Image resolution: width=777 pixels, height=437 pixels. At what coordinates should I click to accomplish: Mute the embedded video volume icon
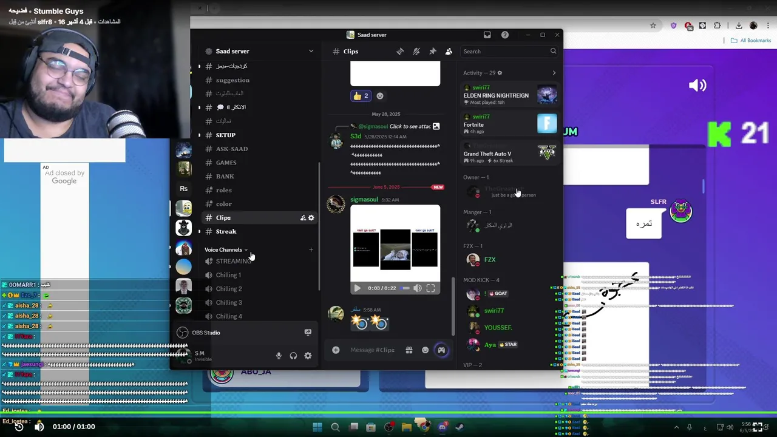[418, 288]
